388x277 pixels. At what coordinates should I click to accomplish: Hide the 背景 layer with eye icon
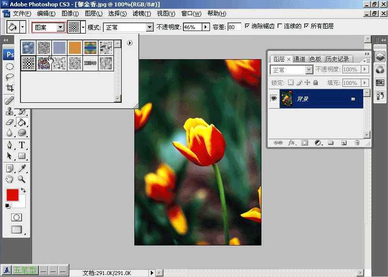274,98
